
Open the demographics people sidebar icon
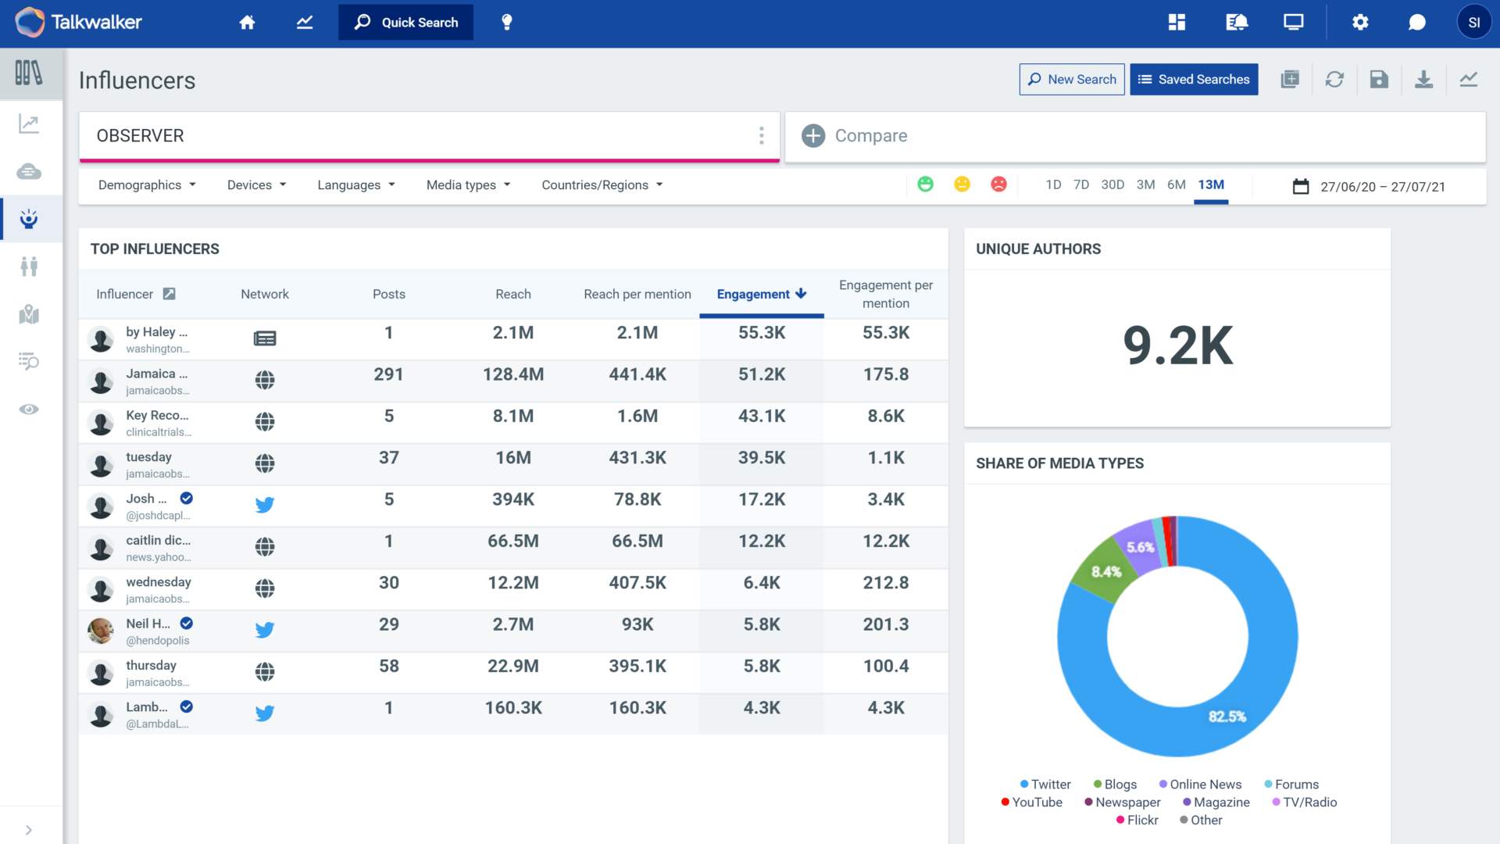pos(29,266)
